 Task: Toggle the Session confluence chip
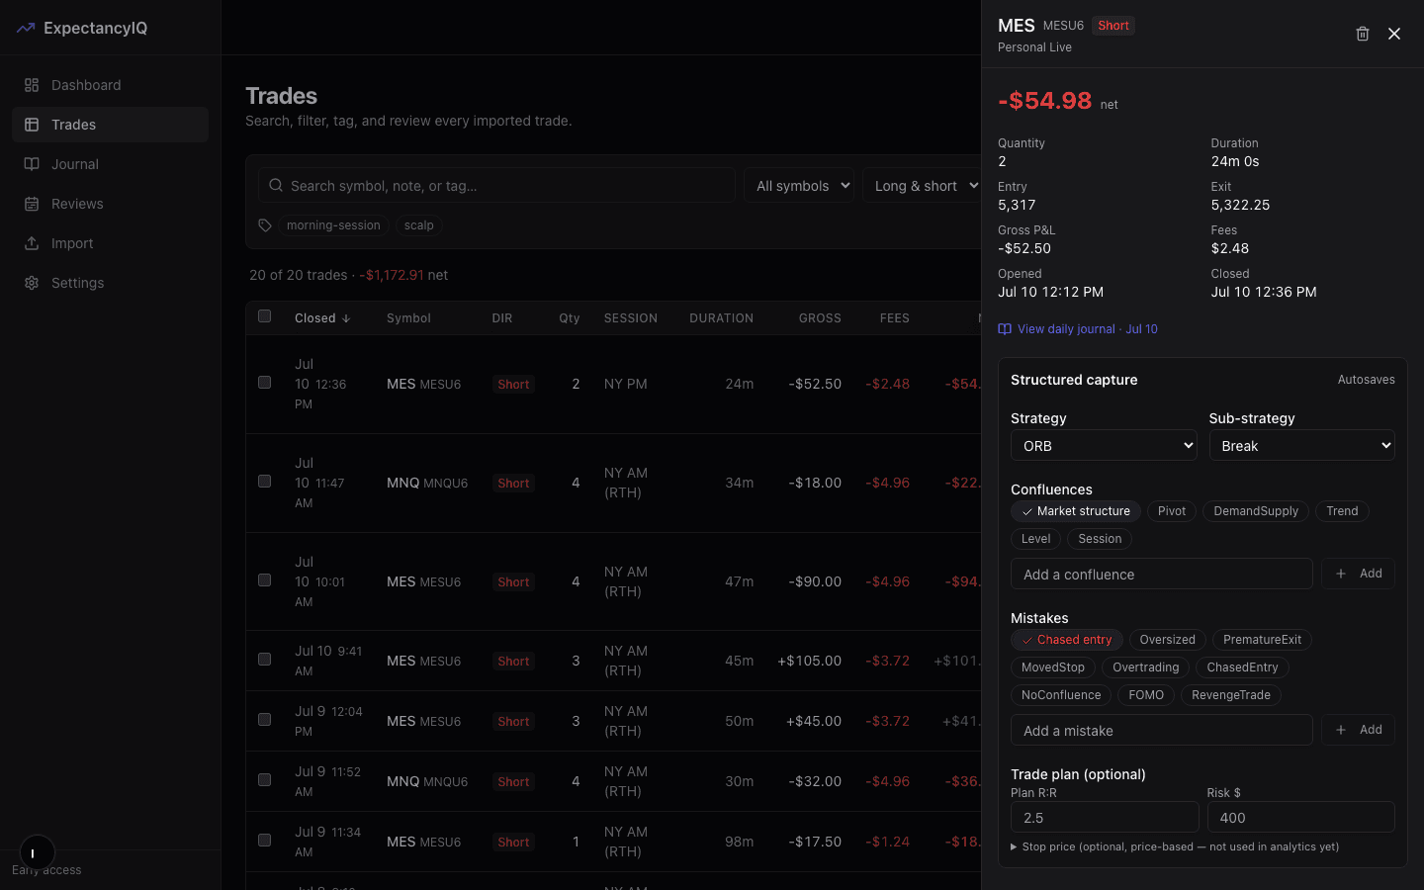click(1100, 539)
